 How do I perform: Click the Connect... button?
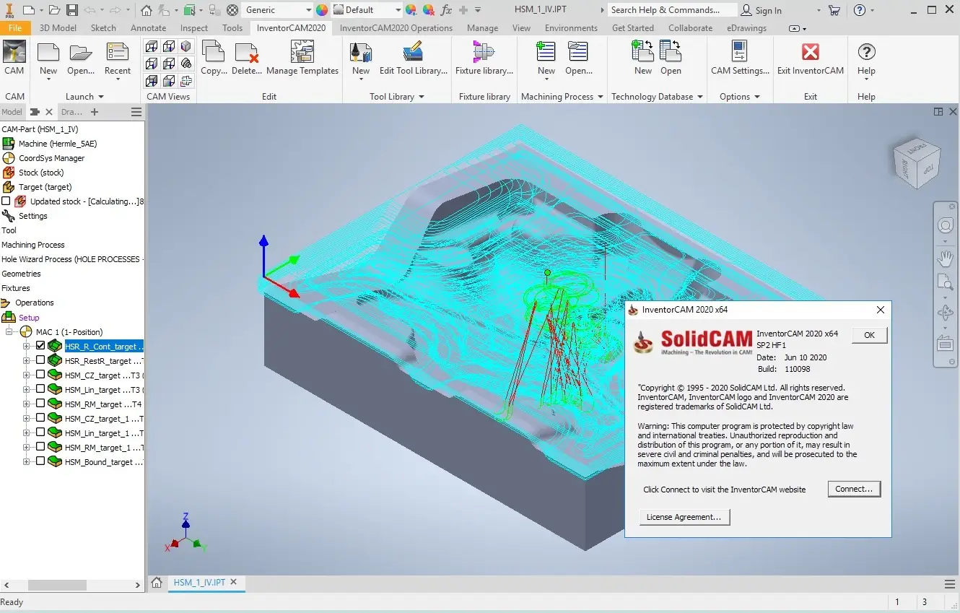point(854,489)
